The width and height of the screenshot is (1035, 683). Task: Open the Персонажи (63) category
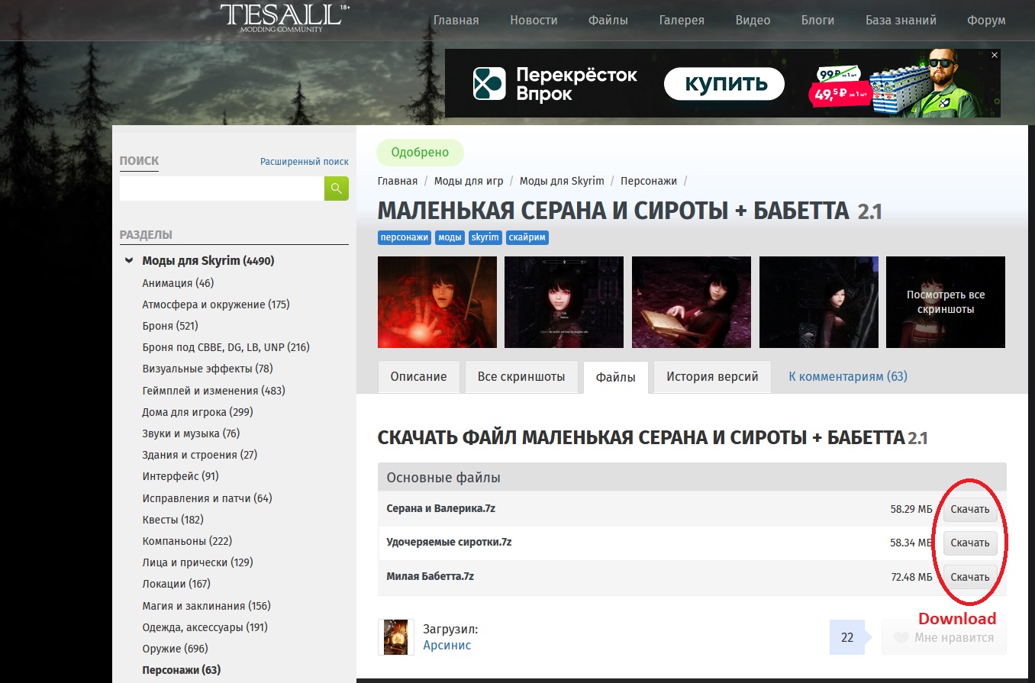(181, 670)
